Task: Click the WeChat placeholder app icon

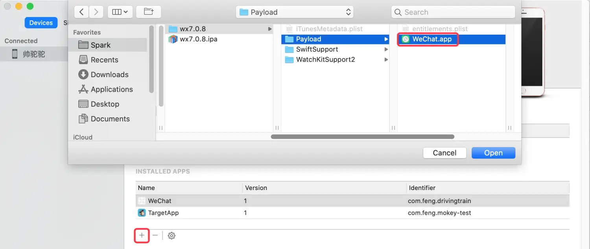Action: (142, 201)
